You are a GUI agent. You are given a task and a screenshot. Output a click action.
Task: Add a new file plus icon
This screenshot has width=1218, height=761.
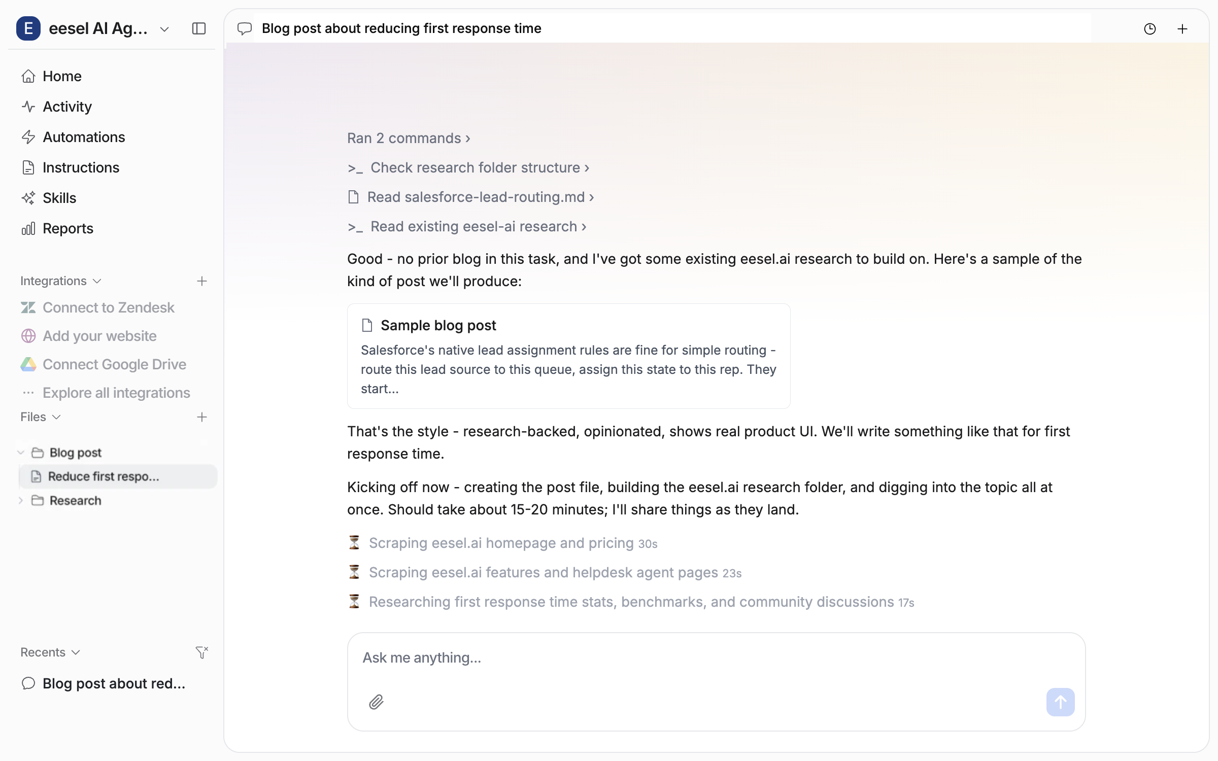pyautogui.click(x=202, y=417)
